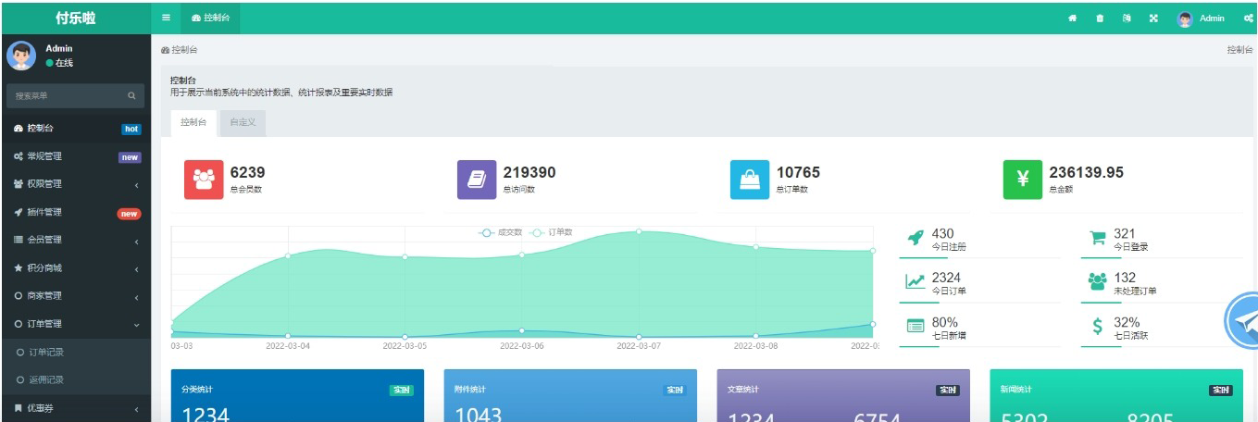Click the home icon in top bar
The width and height of the screenshot is (1258, 422).
click(x=1073, y=19)
